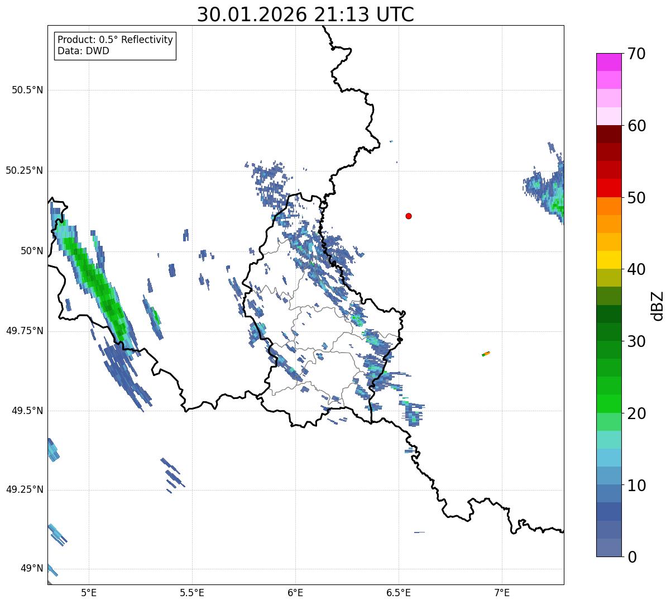Screen dimensions: 671x604
Task: Click the bright yellow colorbar segment at 40
Action: tap(608, 260)
